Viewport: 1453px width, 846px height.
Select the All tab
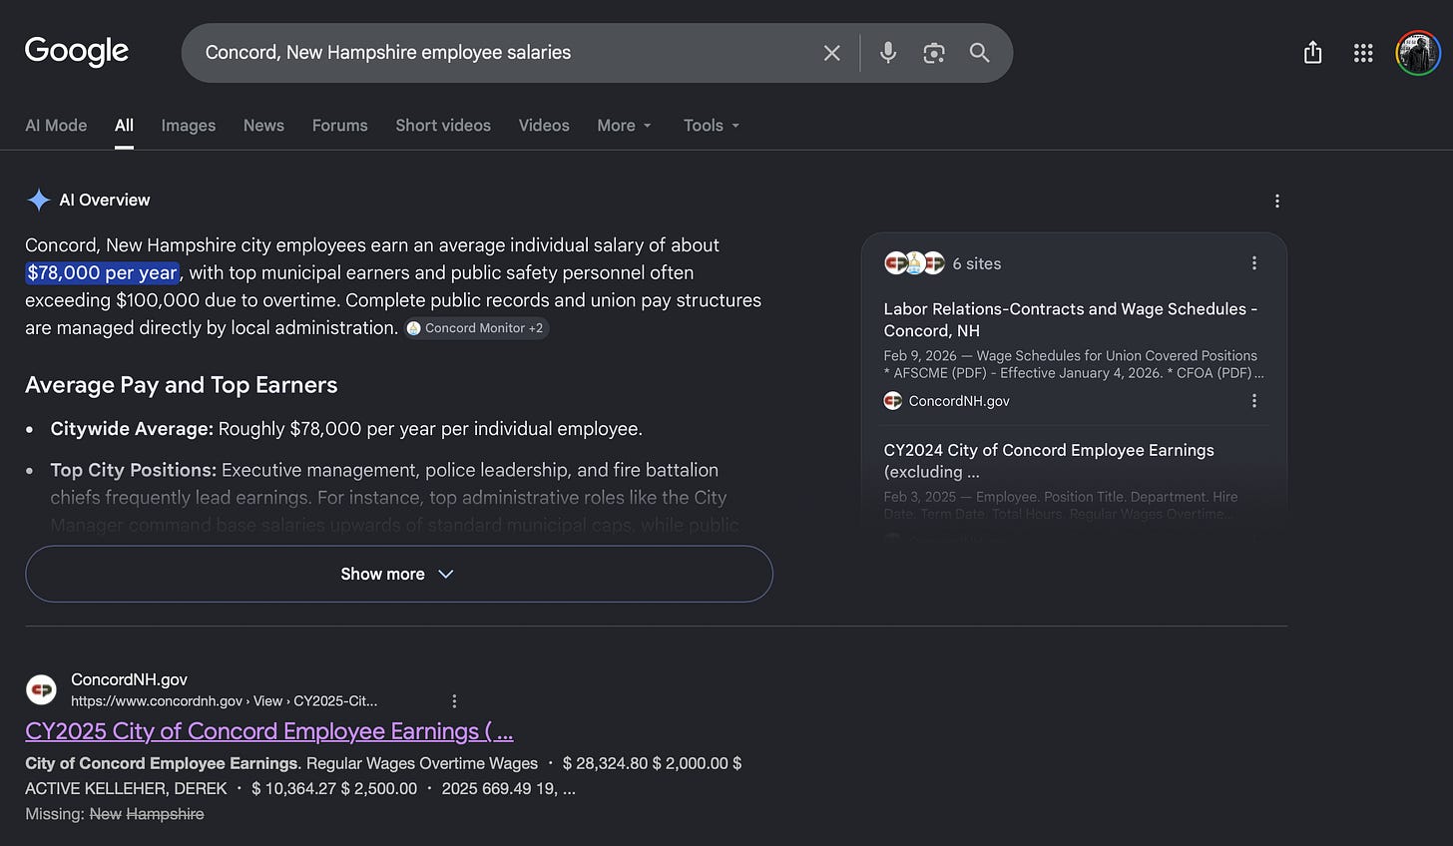tap(124, 126)
